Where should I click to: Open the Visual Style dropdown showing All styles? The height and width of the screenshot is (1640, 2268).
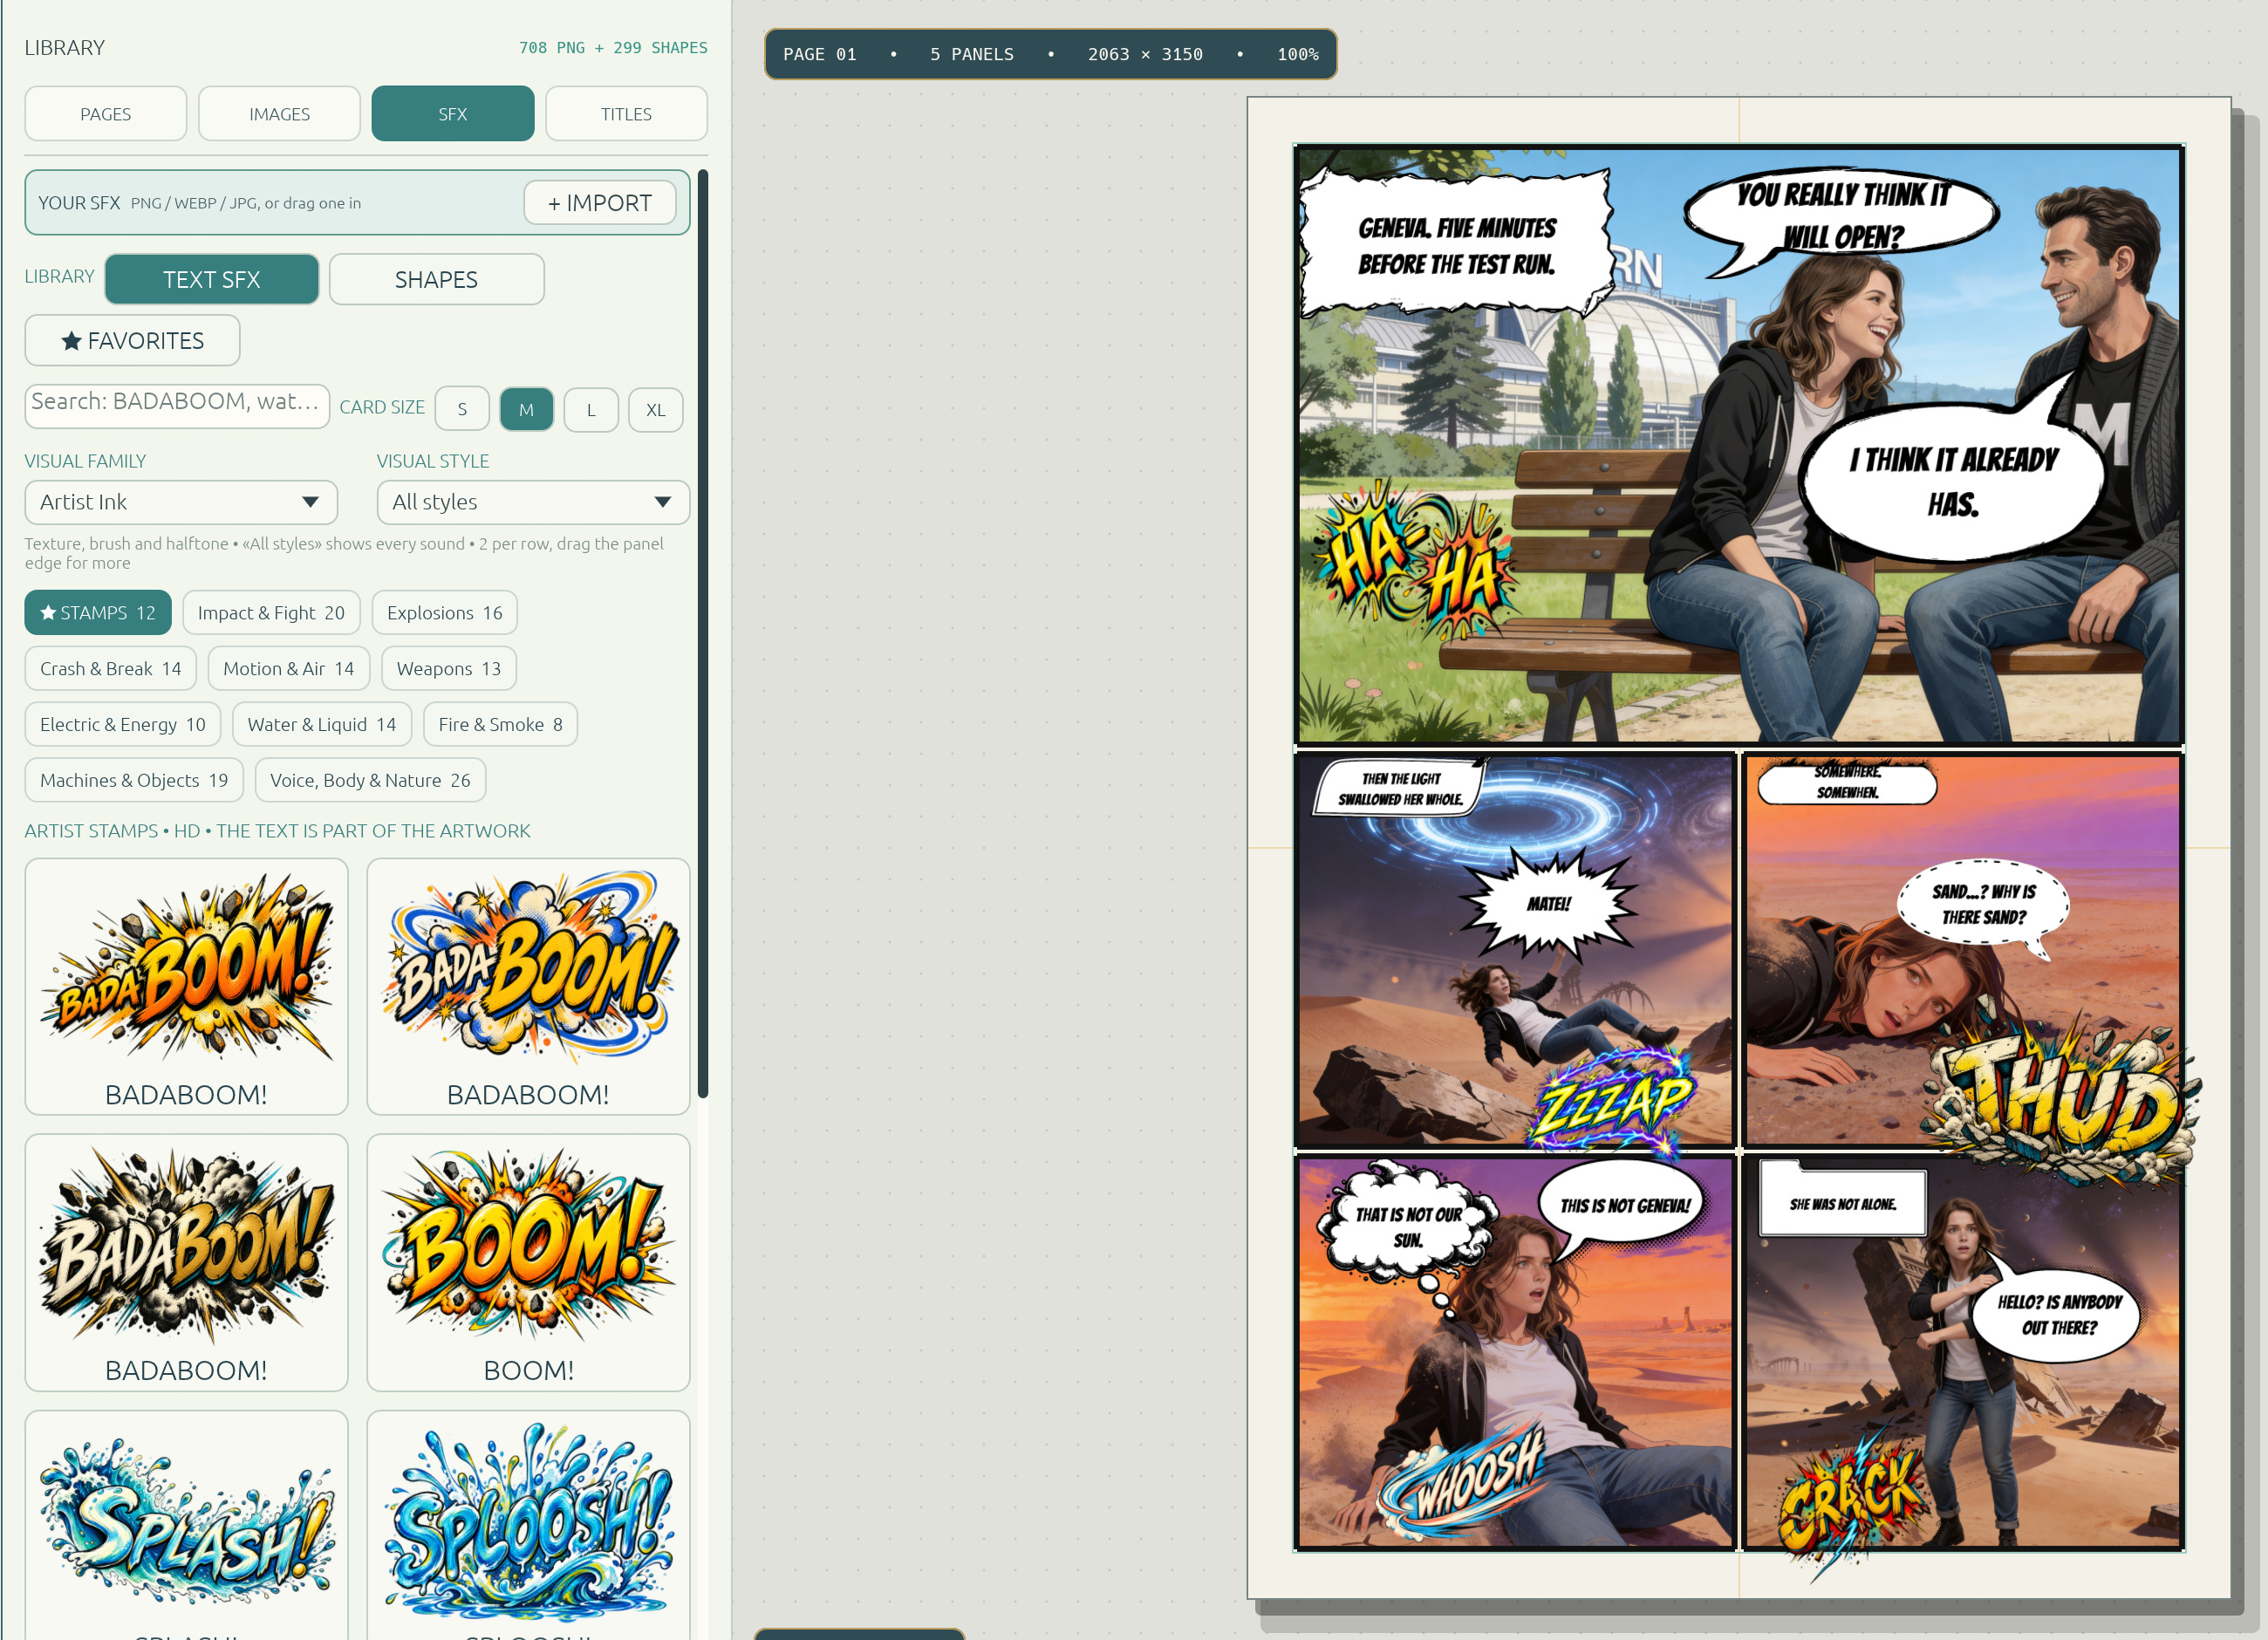coord(533,502)
